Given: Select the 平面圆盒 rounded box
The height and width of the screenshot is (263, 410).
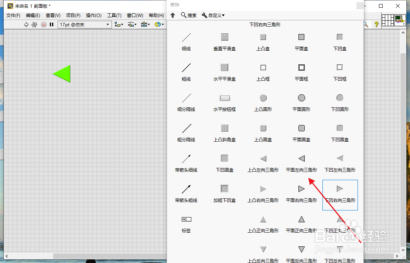Looking at the screenshot, I should pos(301,132).
